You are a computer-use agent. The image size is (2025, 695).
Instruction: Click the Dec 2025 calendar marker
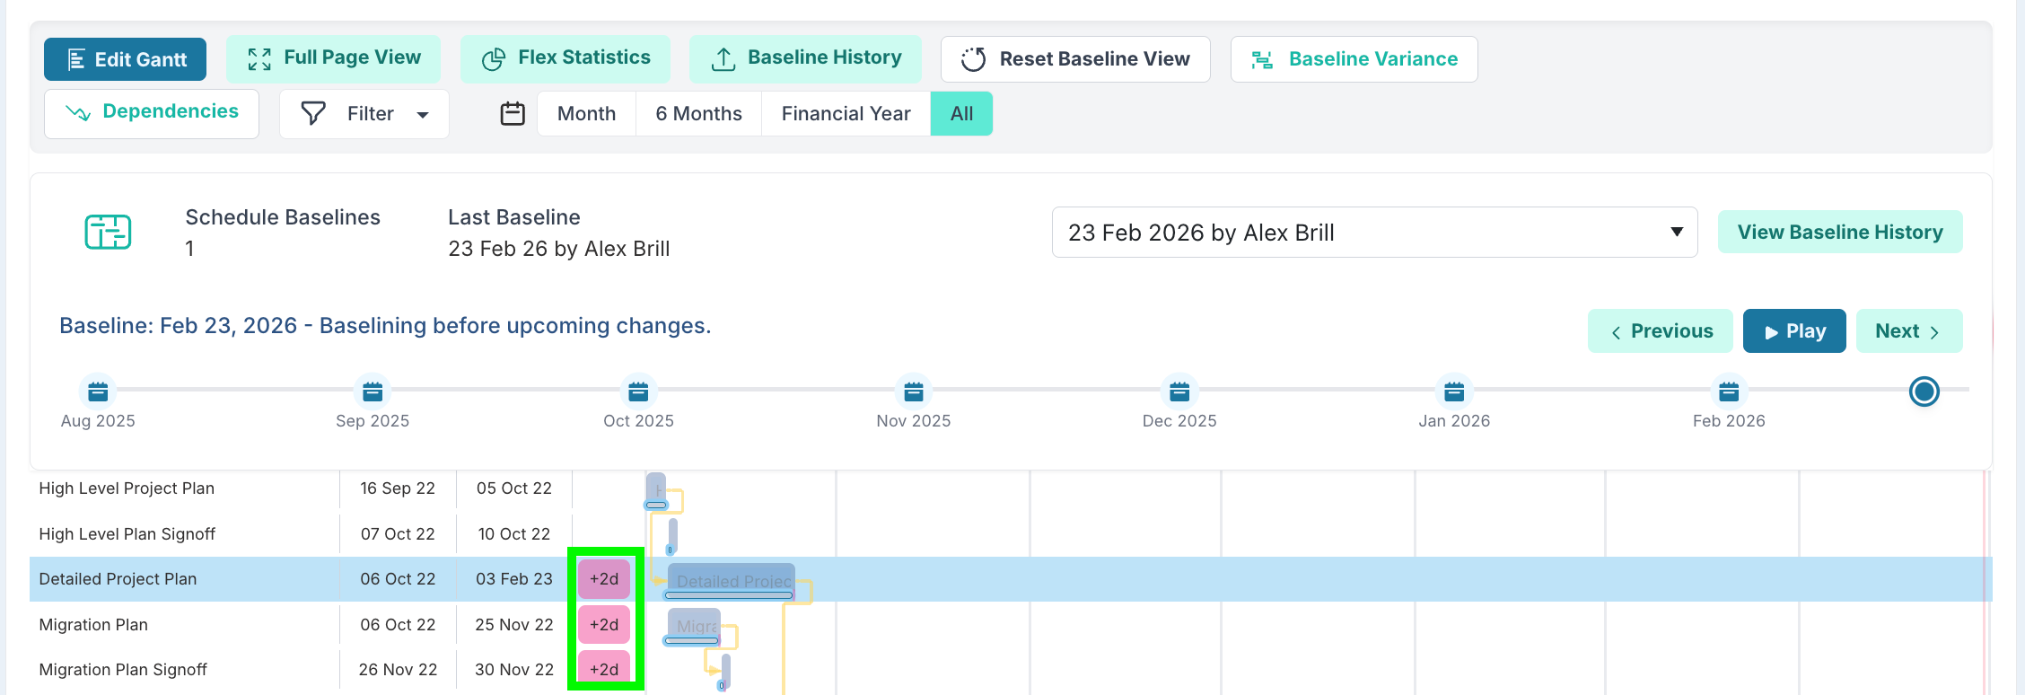pyautogui.click(x=1179, y=391)
